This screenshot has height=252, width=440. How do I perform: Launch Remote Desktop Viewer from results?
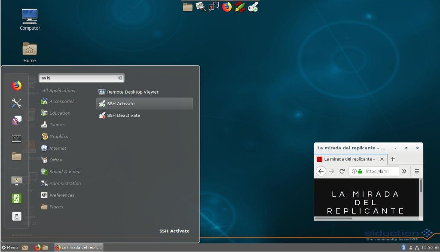click(x=132, y=92)
